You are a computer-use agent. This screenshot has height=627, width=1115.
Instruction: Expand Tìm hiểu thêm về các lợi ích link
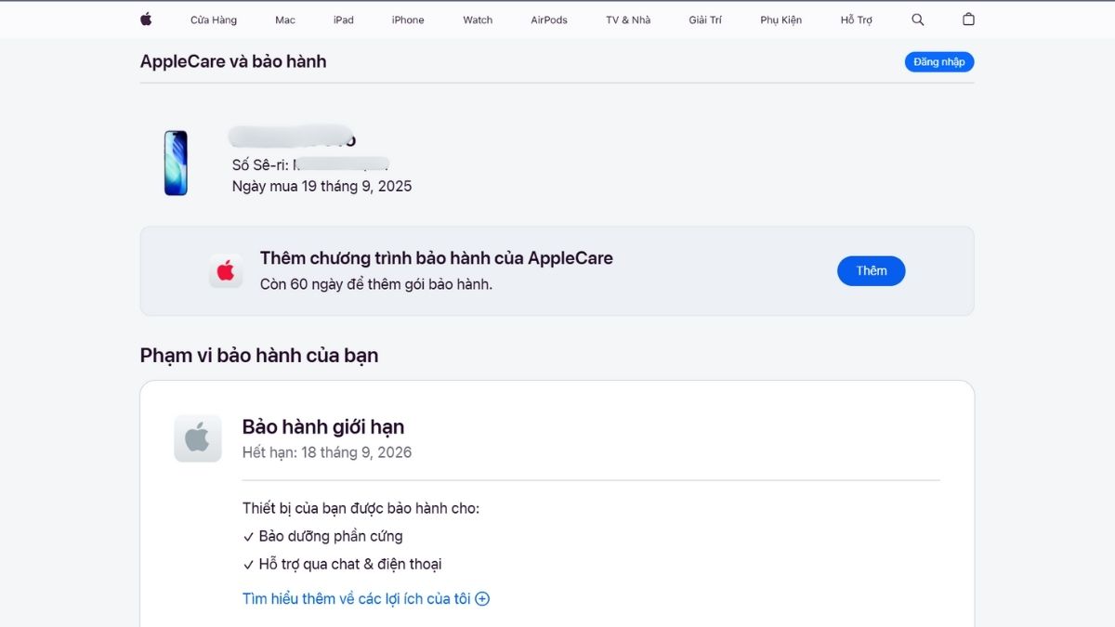pyautogui.click(x=366, y=599)
